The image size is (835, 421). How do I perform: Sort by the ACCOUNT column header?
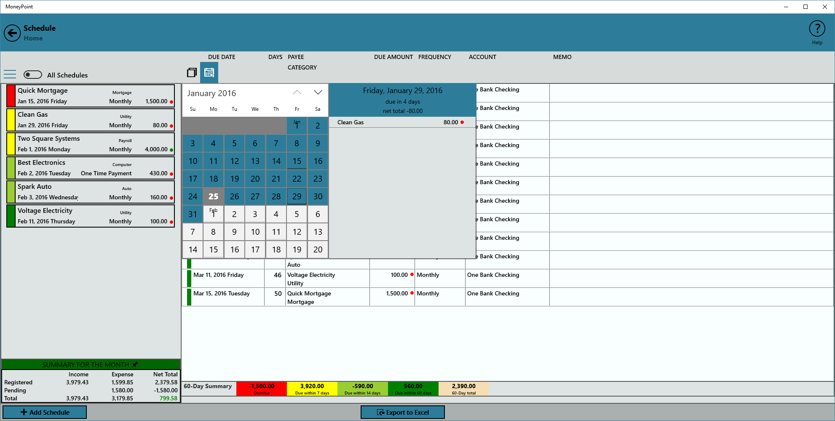[x=482, y=57]
